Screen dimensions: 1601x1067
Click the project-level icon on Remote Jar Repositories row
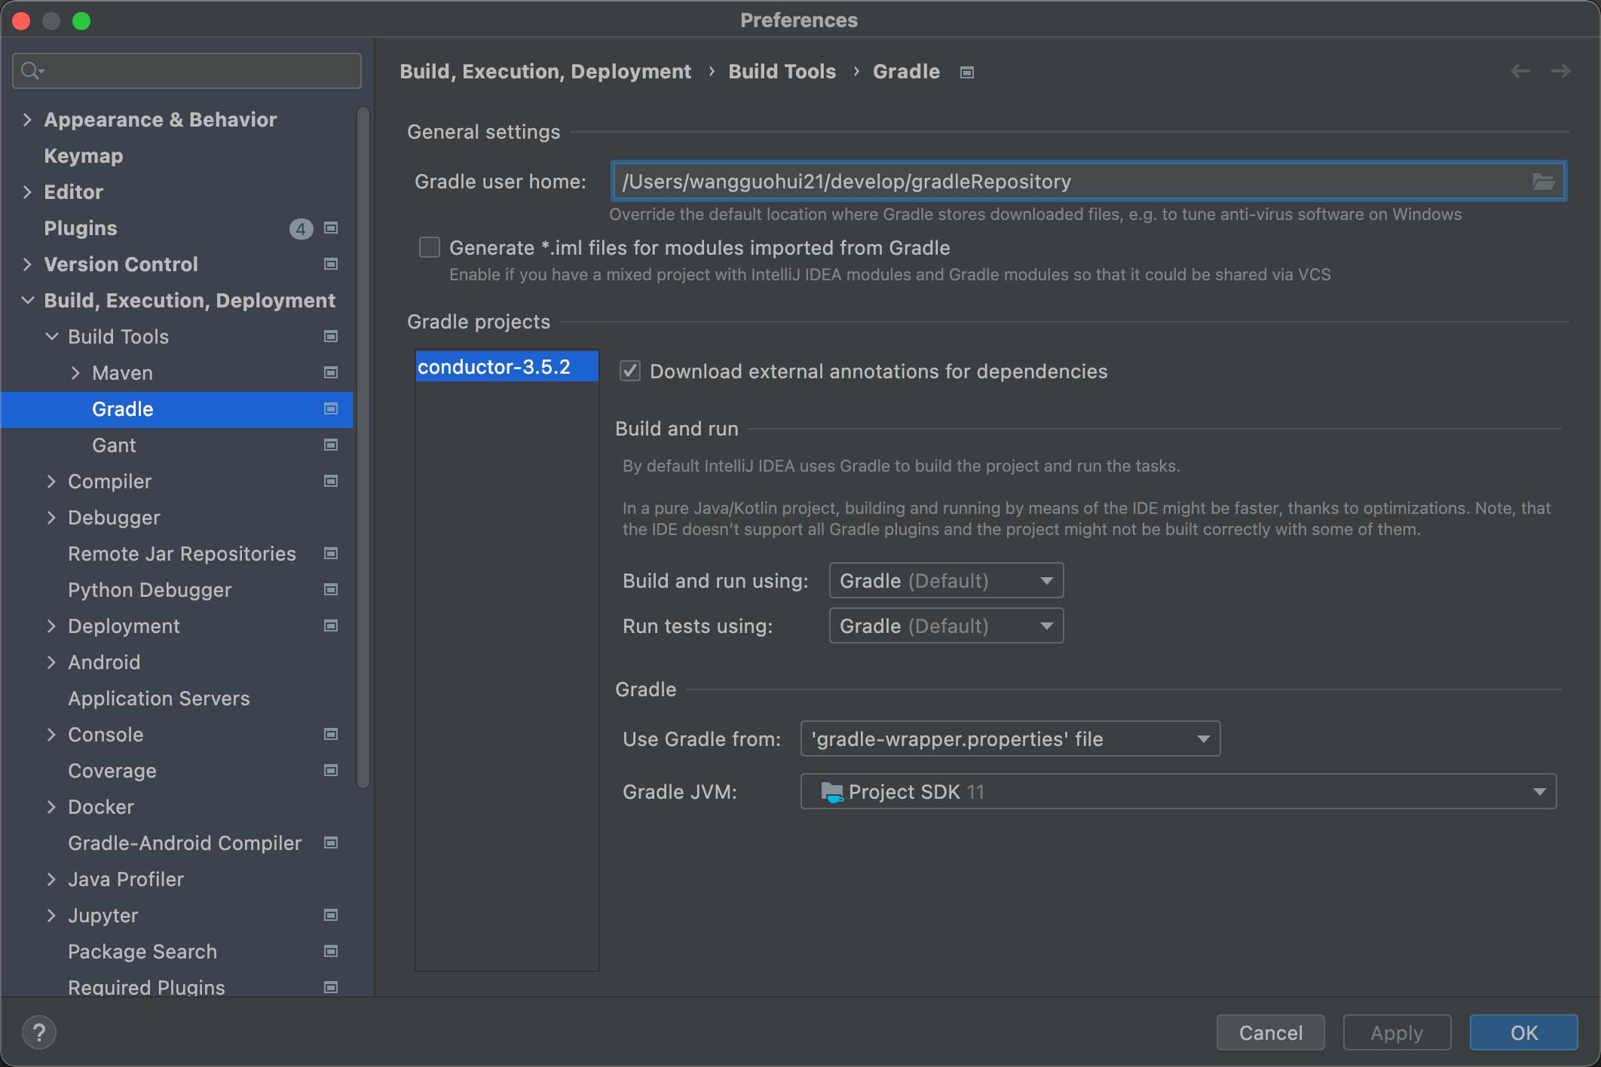click(331, 553)
